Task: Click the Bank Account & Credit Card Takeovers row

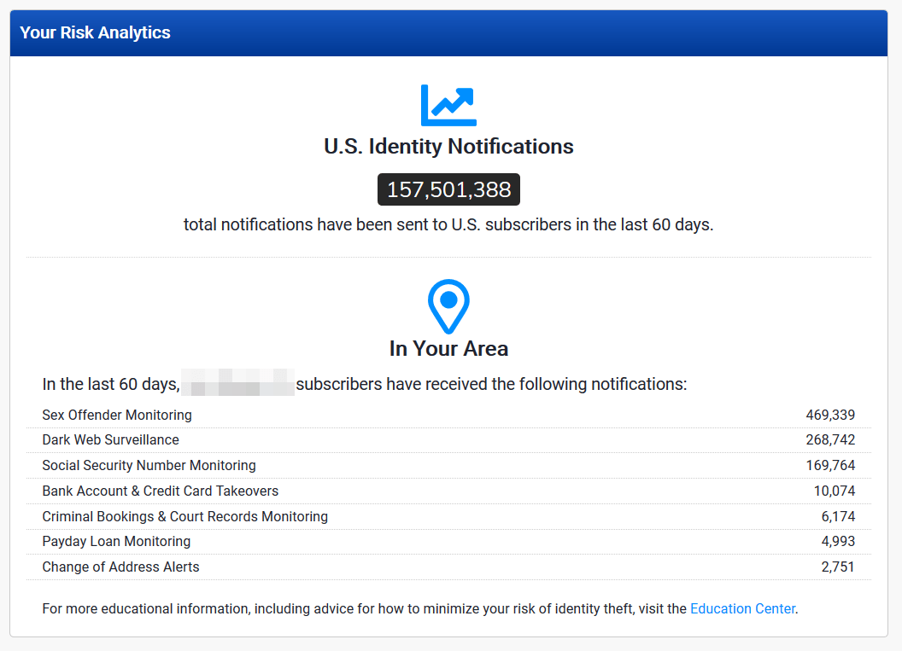Action: point(160,491)
